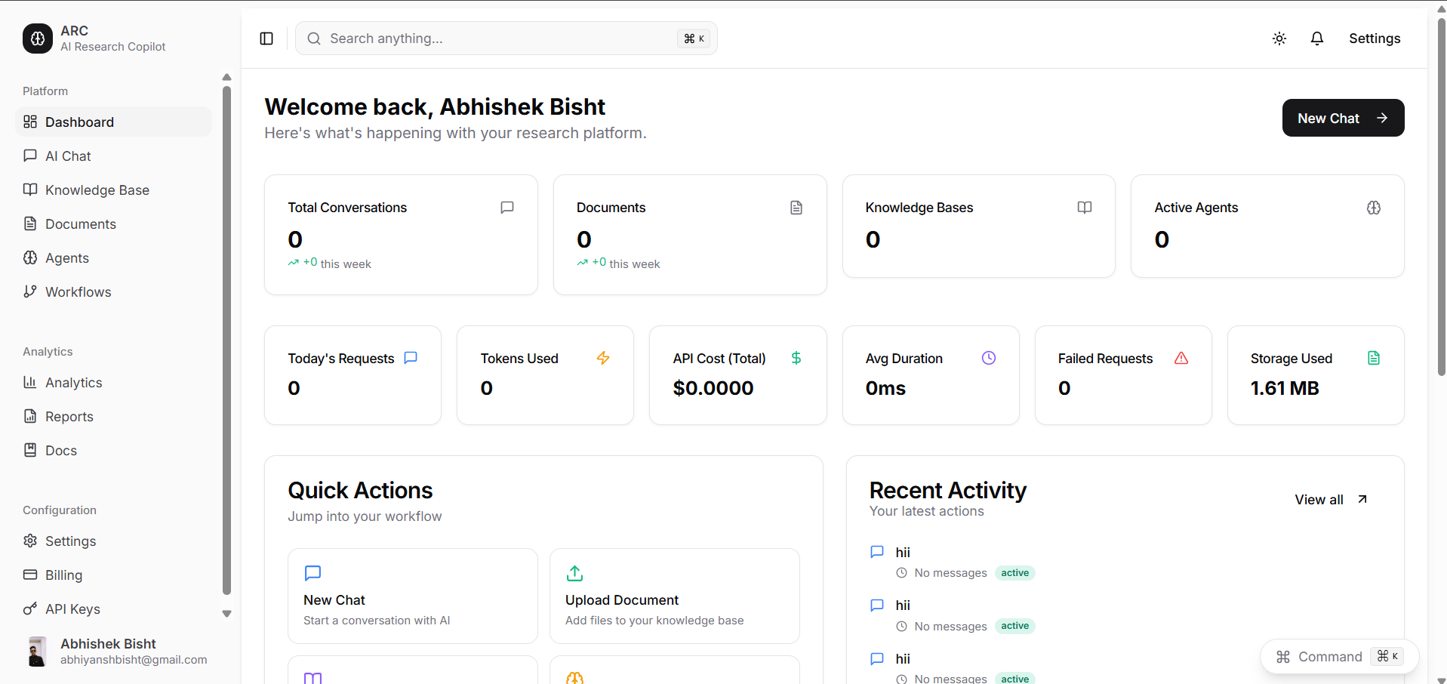Focus the Search anything field

[506, 39]
